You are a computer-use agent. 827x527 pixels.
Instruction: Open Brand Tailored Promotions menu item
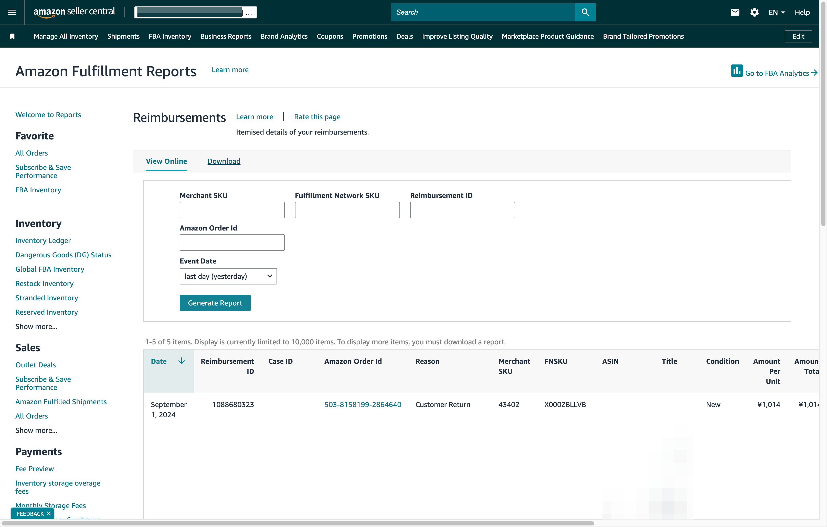(x=643, y=36)
